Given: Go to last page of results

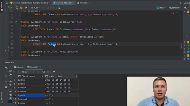Looking at the screenshot, I should (38, 72).
